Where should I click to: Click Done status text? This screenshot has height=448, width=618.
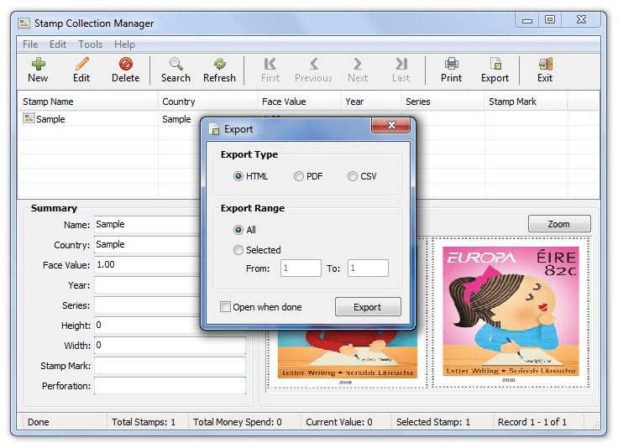[x=39, y=422]
